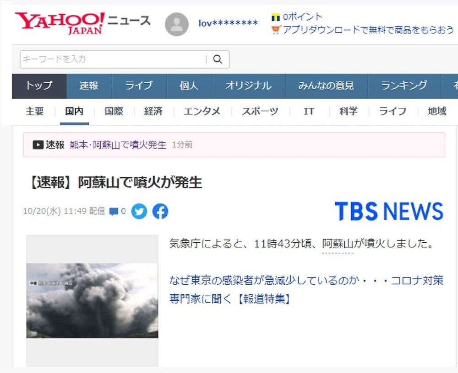Click the user profile avatar icon
This screenshot has width=458, height=373.
tap(177, 24)
